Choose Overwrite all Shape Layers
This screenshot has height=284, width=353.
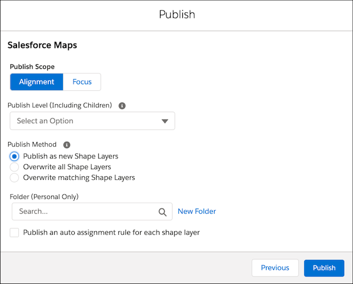click(x=14, y=167)
